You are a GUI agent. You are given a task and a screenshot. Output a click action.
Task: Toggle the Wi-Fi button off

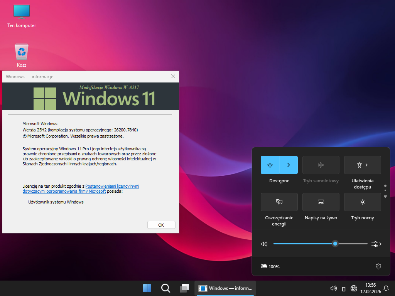(270, 165)
